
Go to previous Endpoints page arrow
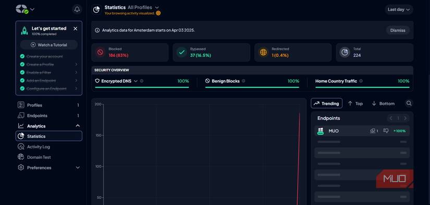coord(391,118)
